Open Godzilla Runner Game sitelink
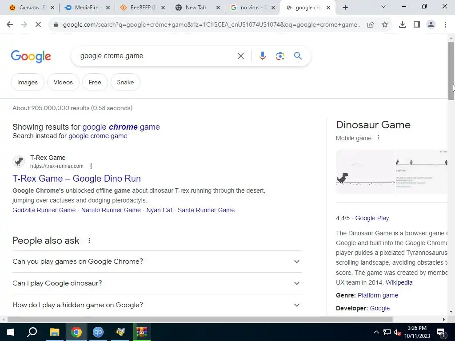 tap(44, 210)
